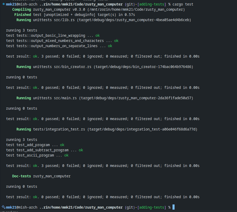Screen dimensions: 237x212
Task: Click the Doc-tests rusty_man_computer heading
Action: [x=41, y=176]
